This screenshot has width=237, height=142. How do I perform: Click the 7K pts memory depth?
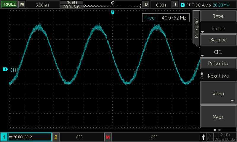(x=72, y=2)
